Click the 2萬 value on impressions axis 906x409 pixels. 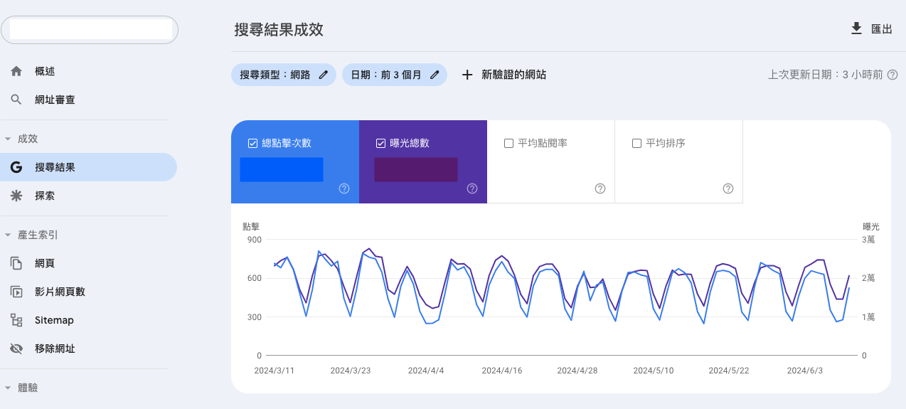(x=868, y=278)
